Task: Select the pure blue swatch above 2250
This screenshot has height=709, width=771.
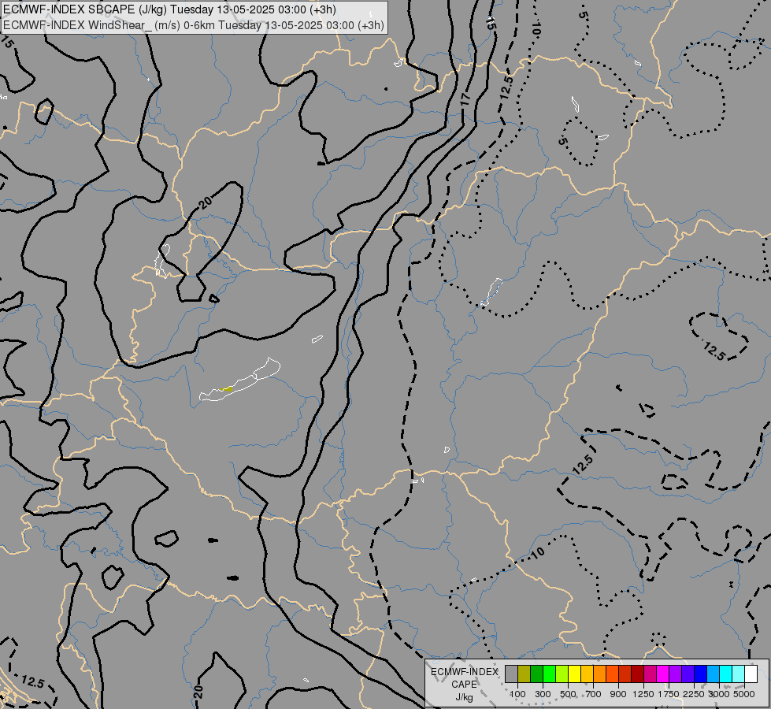Action: tap(701, 674)
